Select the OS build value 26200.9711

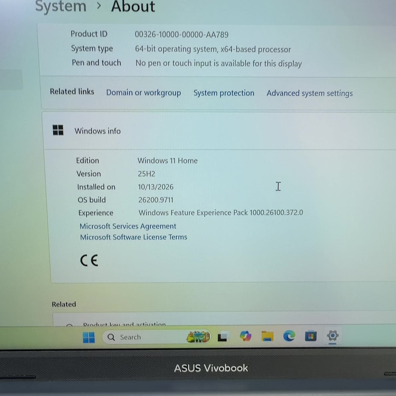pos(156,200)
